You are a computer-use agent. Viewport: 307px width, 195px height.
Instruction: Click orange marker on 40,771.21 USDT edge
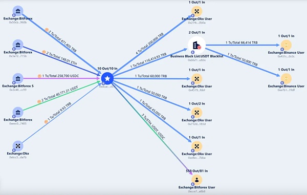pos(39,101)
